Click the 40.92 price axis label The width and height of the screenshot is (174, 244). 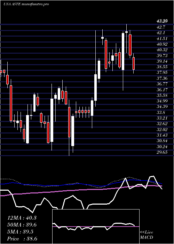(x=161, y=44)
